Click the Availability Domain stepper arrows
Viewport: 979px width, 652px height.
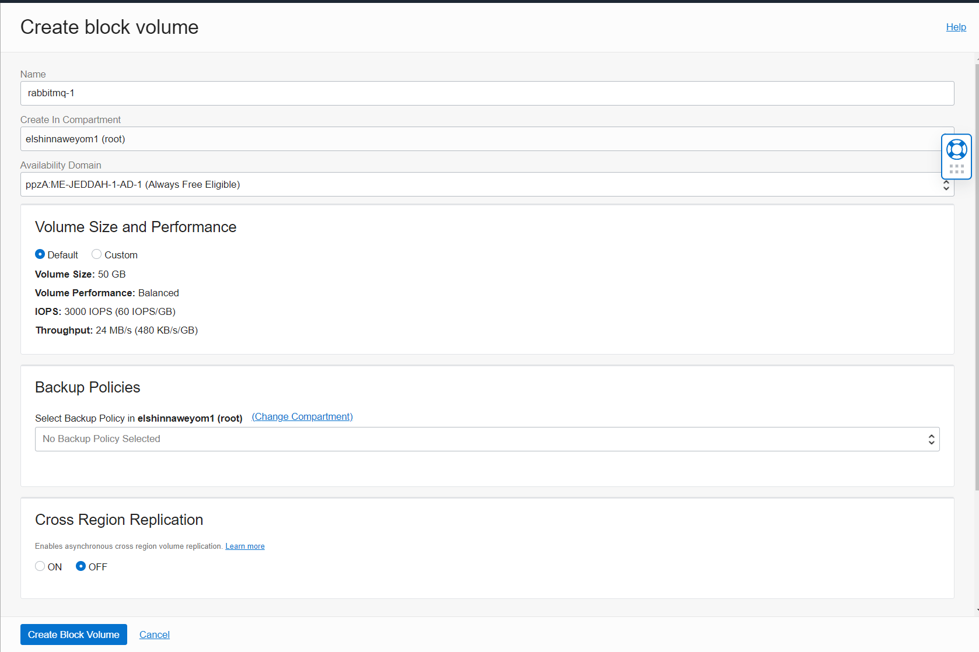(946, 184)
